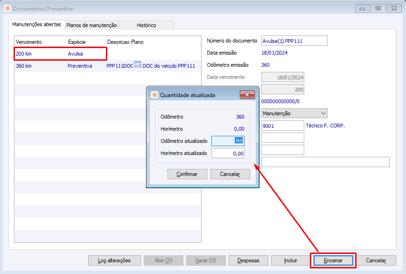Open Despesas
The width and height of the screenshot is (406, 274).
coord(248,260)
